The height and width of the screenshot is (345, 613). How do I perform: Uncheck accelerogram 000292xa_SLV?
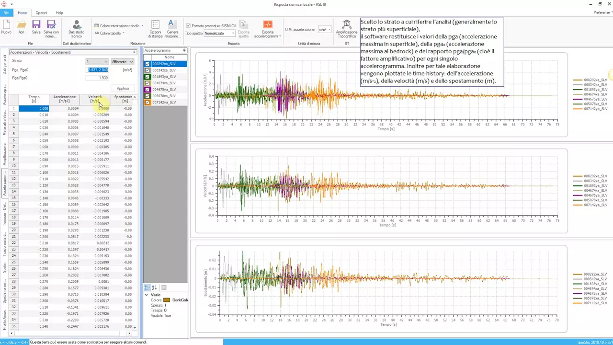(148, 64)
